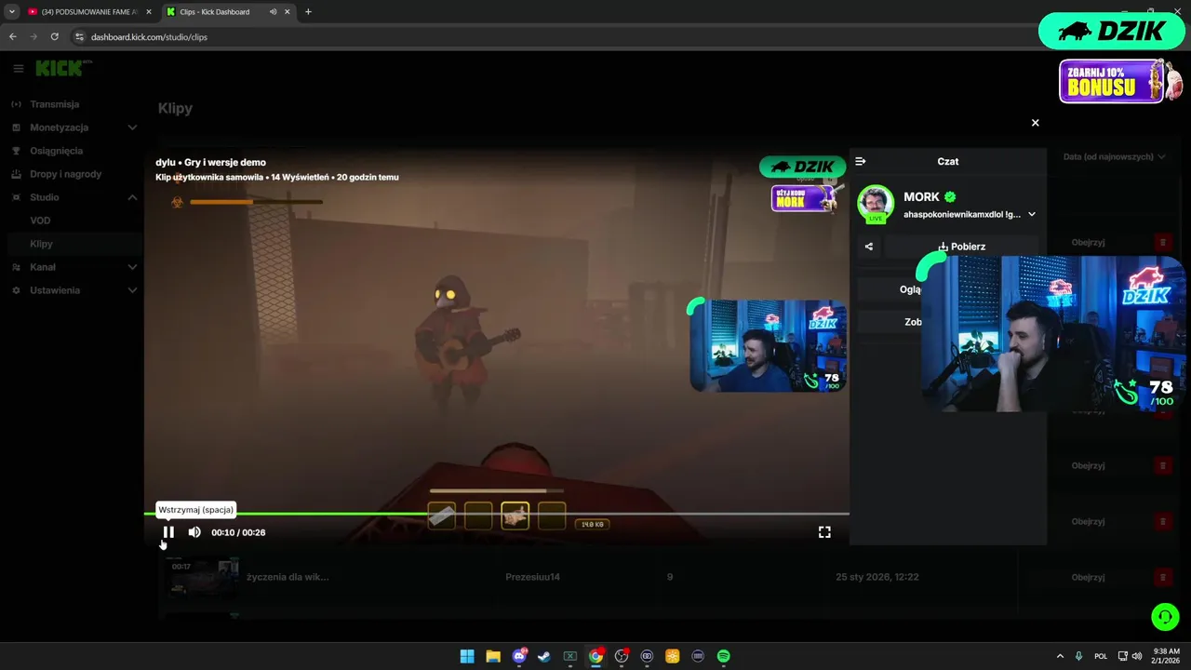Go back in the browser
This screenshot has width=1191, height=670.
coord(12,36)
